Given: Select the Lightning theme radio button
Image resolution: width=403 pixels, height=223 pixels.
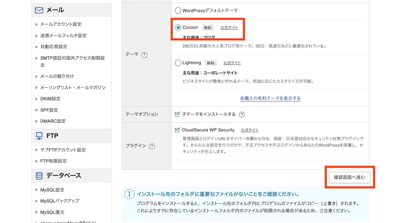Looking at the screenshot, I should point(178,63).
